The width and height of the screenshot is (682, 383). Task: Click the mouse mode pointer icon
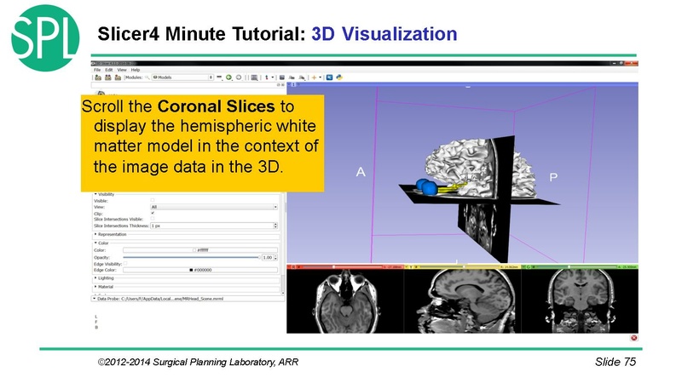tap(267, 77)
